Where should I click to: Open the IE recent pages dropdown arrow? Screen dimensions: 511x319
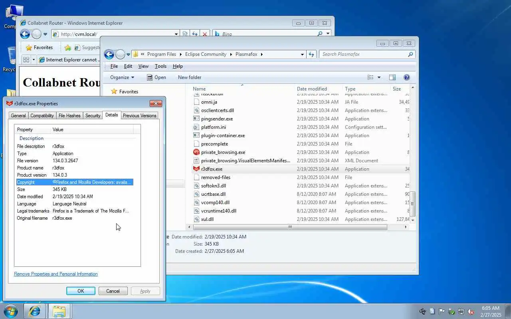pos(45,34)
